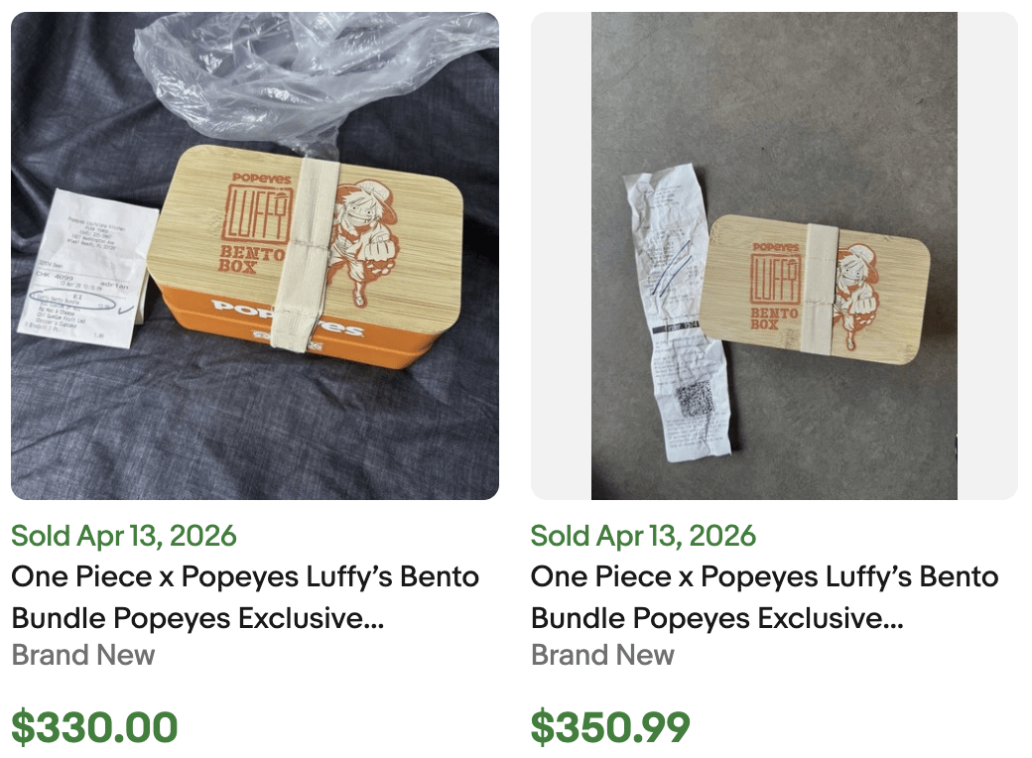This screenshot has height=758, width=1032.
Task: Open the truncated title ending in 'Exclusive…' on right card
Action: click(764, 617)
